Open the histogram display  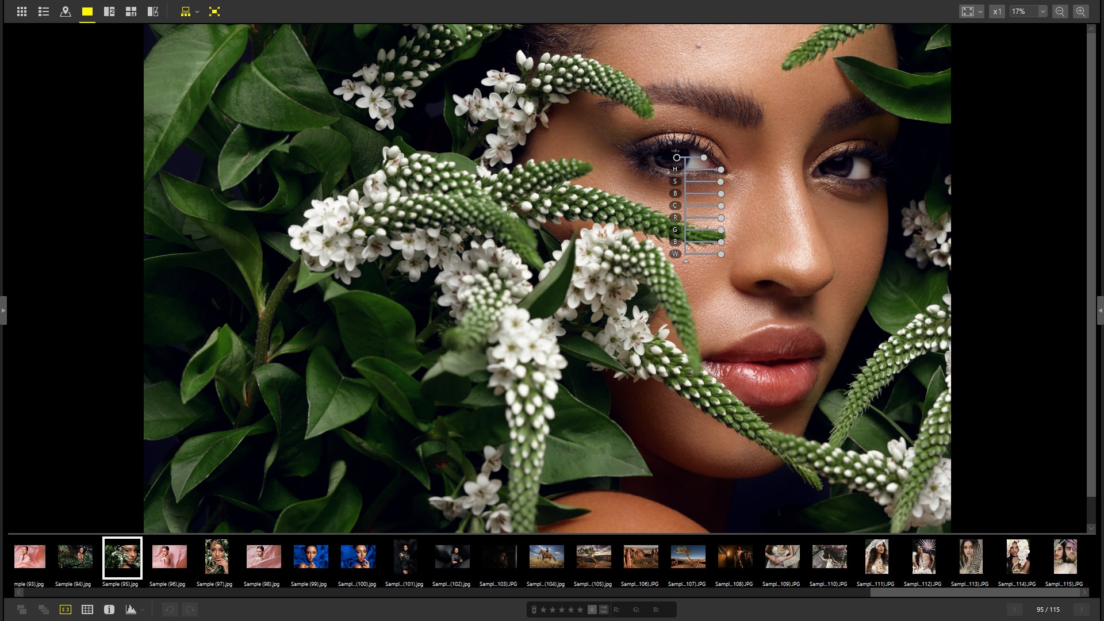click(x=131, y=609)
